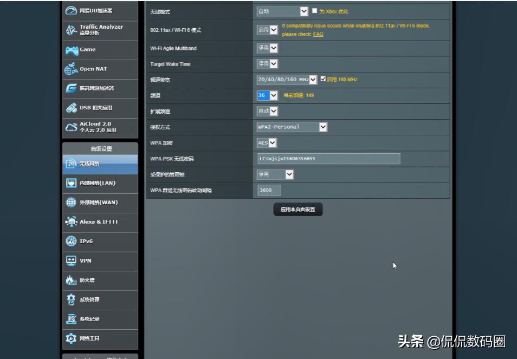Open the 频道 channel dropdown
517x359 pixels.
point(267,95)
